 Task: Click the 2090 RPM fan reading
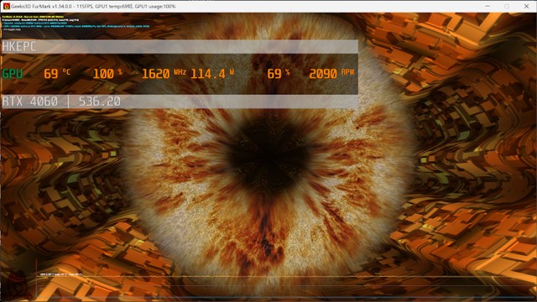[x=331, y=74]
